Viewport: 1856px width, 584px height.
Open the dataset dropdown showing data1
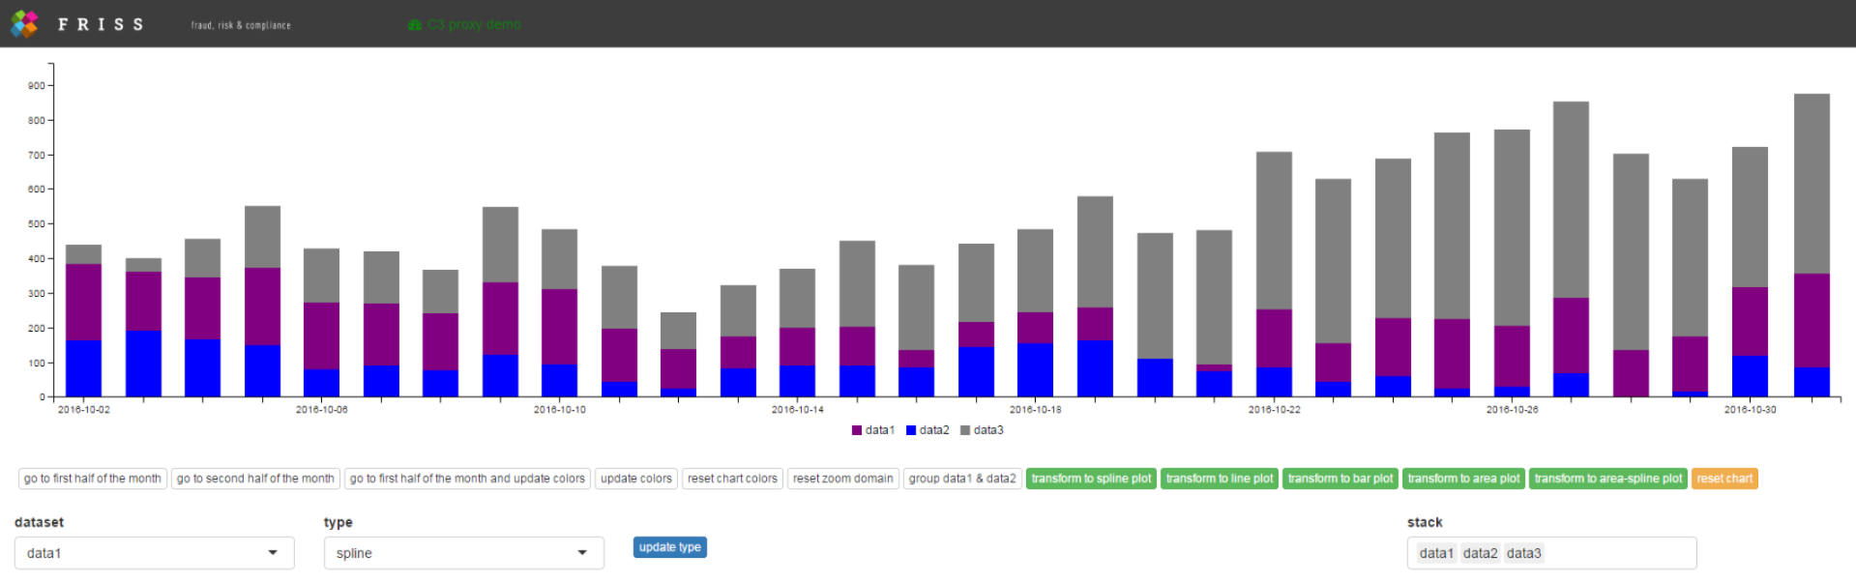[x=154, y=553]
